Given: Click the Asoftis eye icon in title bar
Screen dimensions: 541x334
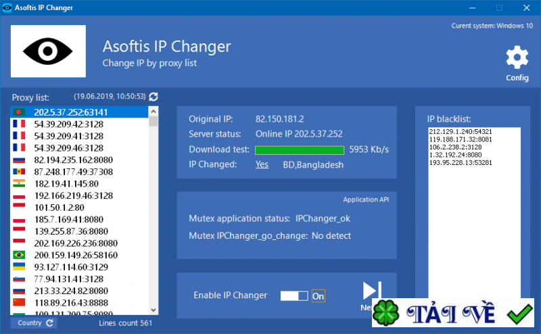Looking at the screenshot, I should [x=7, y=7].
